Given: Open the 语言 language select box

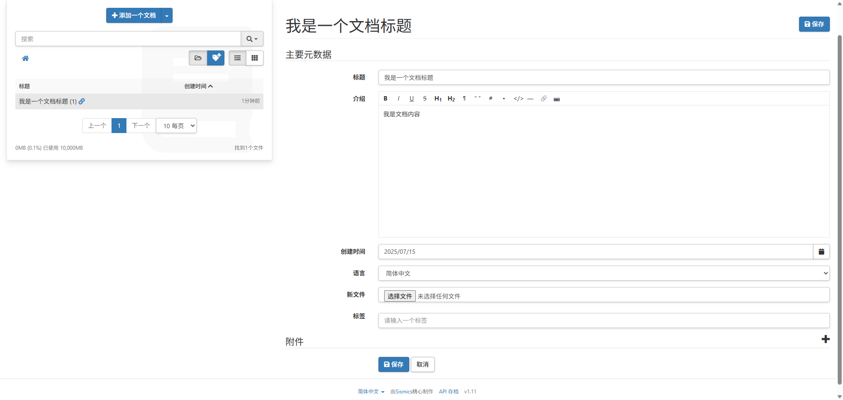Looking at the screenshot, I should click(604, 273).
